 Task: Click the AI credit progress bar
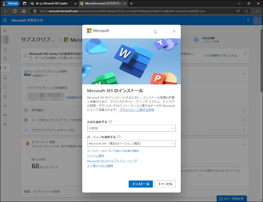pyautogui.click(x=210, y=165)
